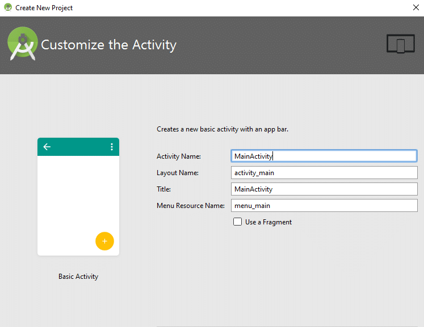Click the back arrow in activity preview
This screenshot has width=424, height=327.
coord(47,147)
